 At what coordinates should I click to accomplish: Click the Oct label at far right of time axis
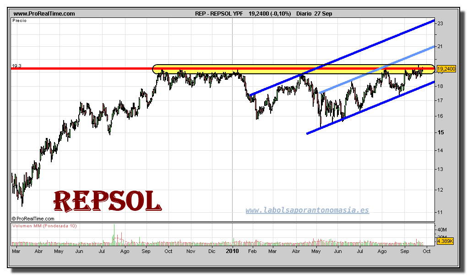pos(427,251)
